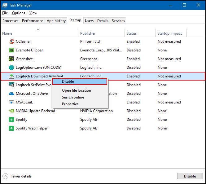The height and width of the screenshot is (184, 206).
Task: Close the Task Manager window
Action: pyautogui.click(x=199, y=5)
